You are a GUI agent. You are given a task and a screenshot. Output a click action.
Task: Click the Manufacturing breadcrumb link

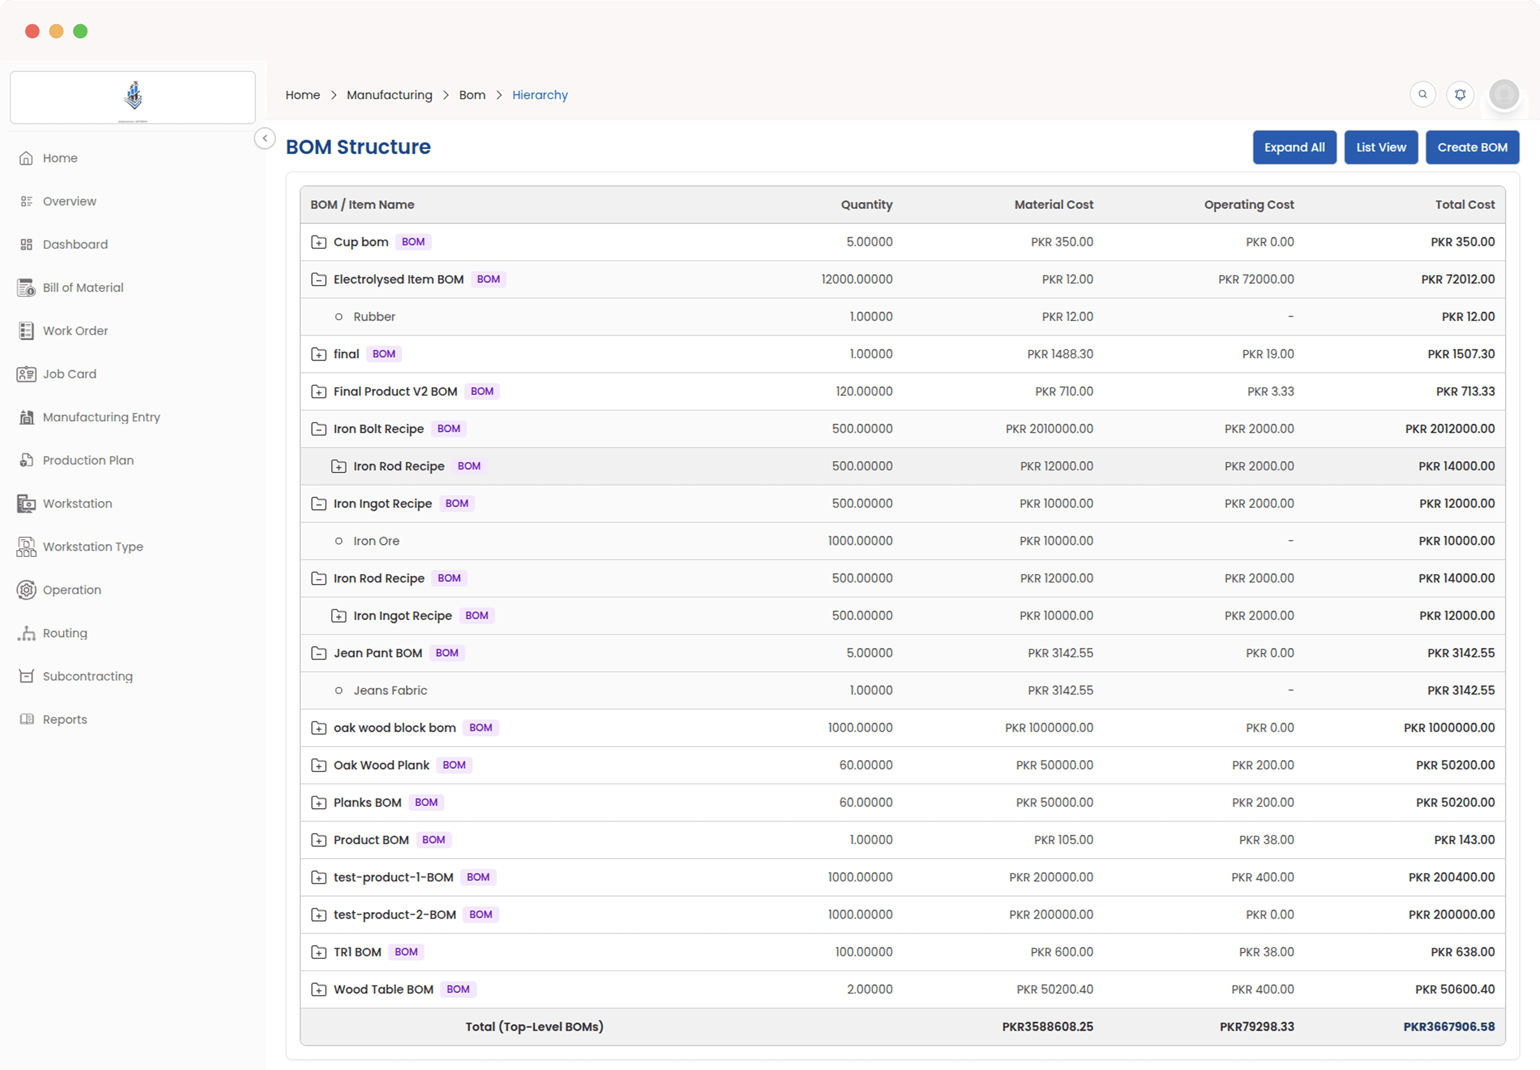pos(389,95)
